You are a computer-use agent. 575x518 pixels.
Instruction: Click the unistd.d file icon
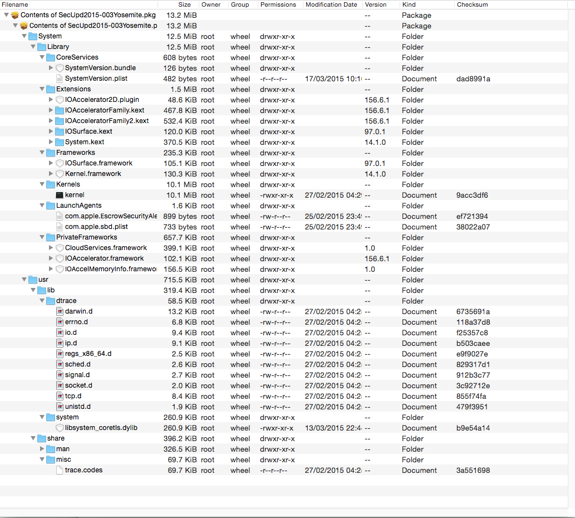tap(60, 407)
